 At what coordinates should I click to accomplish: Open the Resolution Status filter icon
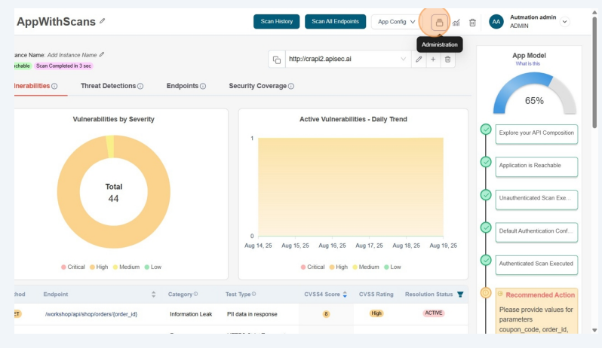[460, 294]
